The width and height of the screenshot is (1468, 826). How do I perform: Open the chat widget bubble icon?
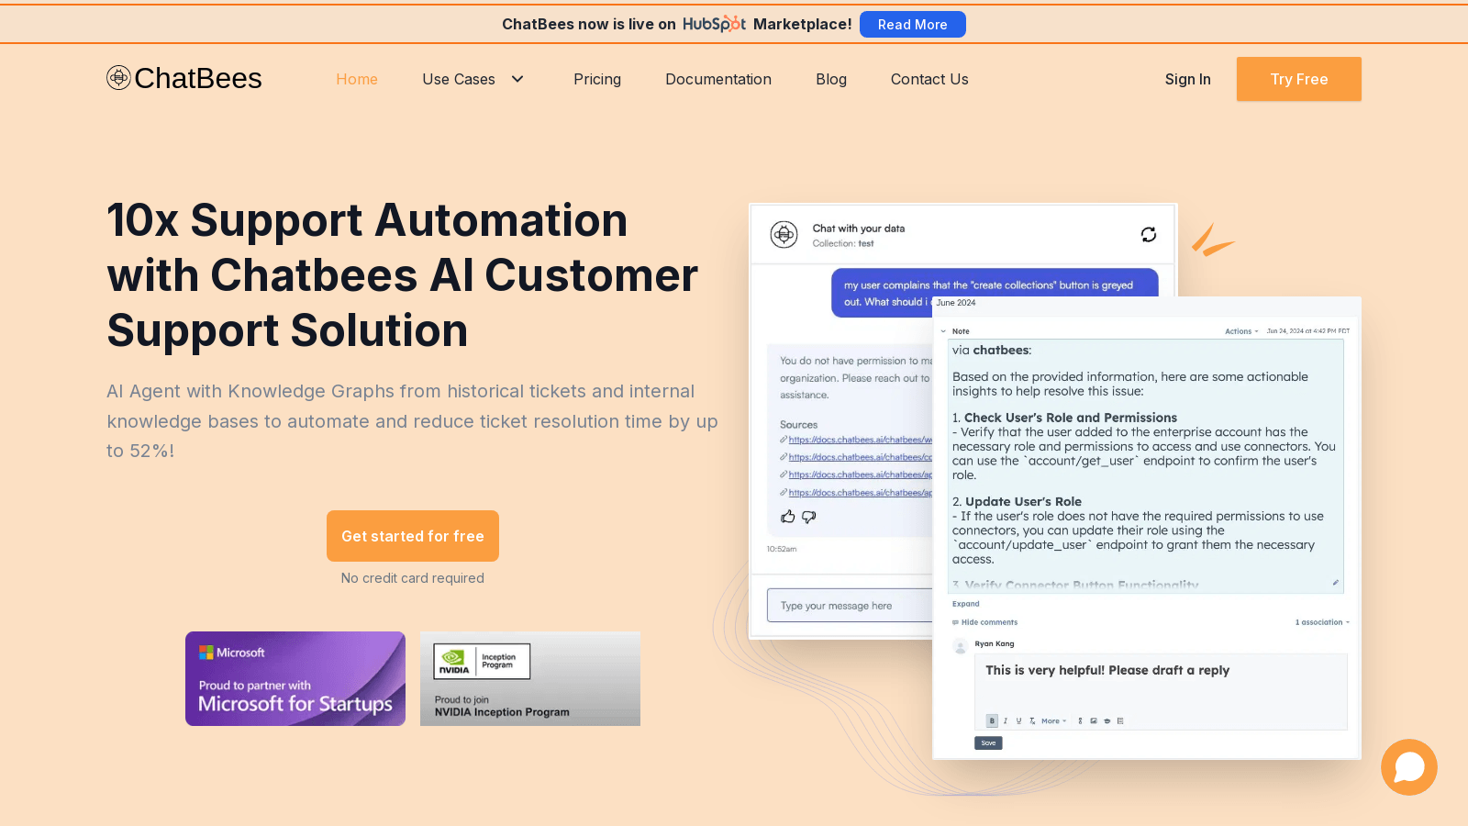coord(1408,767)
